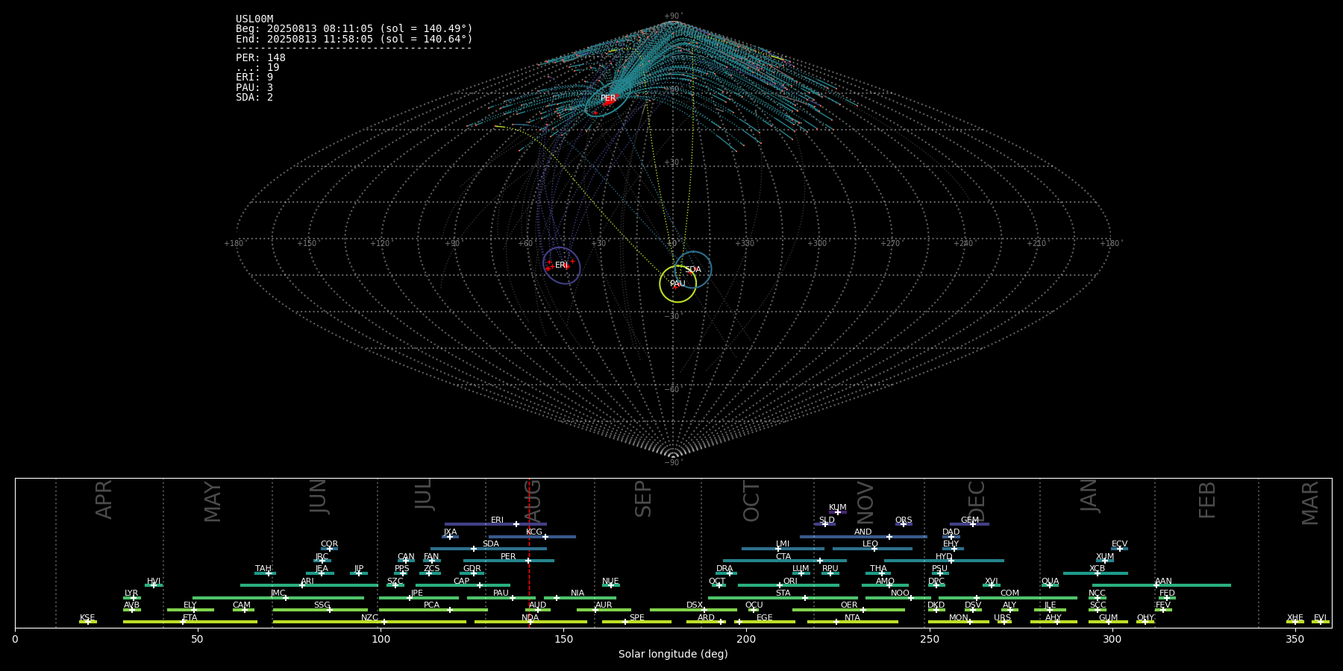Click the peak marker on the LEO bar
Screen dimensions: 1343x671
point(874,549)
